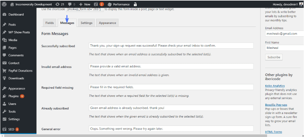Viewport: 304px width, 137px height.
Task: Click the Subscribe button
Action: [x=274, y=57]
